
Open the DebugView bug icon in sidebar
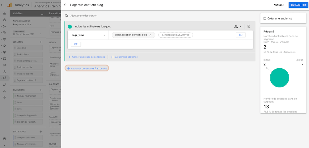[5, 97]
